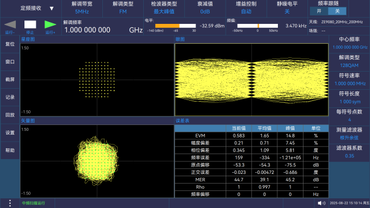Click the 正交误差 row label
This screenshot has width=370, height=208.
[200, 172]
